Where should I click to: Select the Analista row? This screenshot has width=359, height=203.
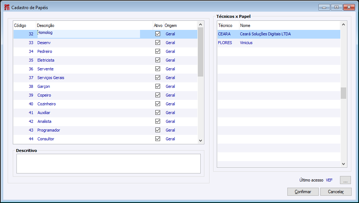point(105,121)
